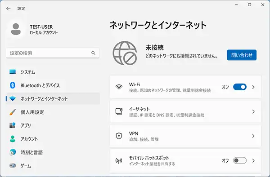Click the 未接続 status heading

click(x=155, y=48)
